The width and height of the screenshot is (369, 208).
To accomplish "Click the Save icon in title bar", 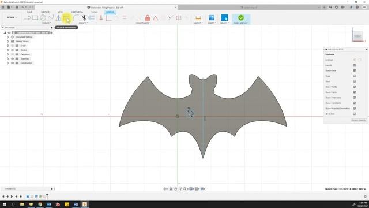I will click(x=17, y=8).
